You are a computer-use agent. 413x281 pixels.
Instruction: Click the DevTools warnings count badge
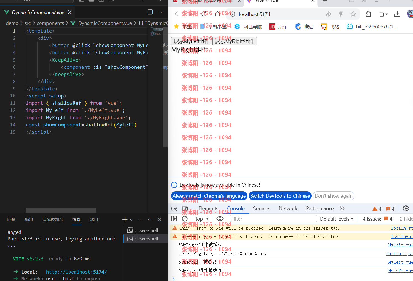click(x=377, y=209)
